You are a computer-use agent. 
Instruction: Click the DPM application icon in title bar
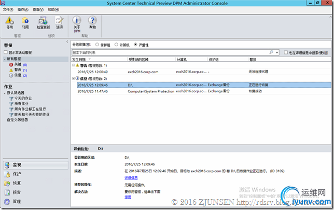pos(3,3)
